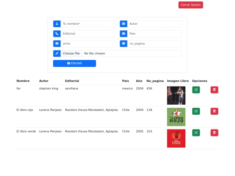Focus the anho input field
Image resolution: width=235 pixels, height=176 pixels.
coord(88,43)
